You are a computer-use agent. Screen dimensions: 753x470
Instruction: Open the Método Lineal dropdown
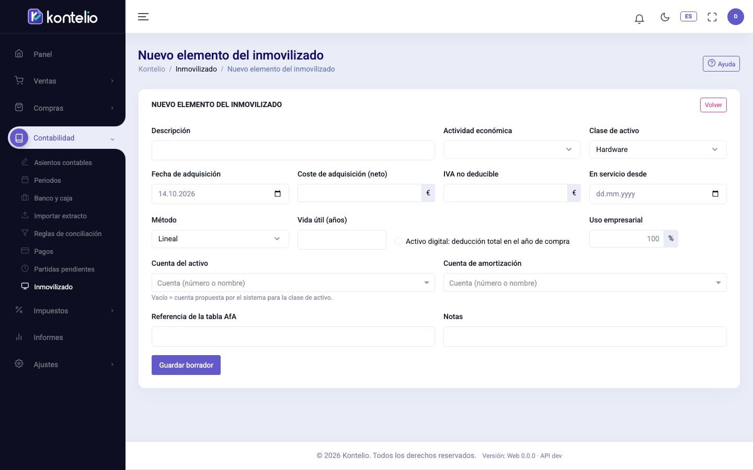(x=220, y=239)
